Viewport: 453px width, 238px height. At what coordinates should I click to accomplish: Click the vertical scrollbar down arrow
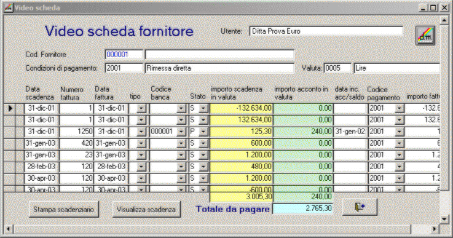(x=444, y=219)
